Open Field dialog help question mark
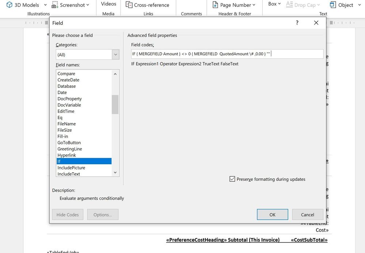 [297, 23]
